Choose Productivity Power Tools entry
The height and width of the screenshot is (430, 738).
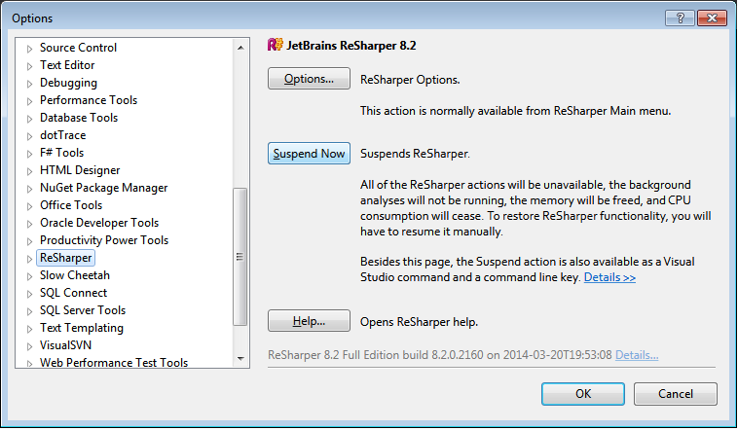coord(104,240)
